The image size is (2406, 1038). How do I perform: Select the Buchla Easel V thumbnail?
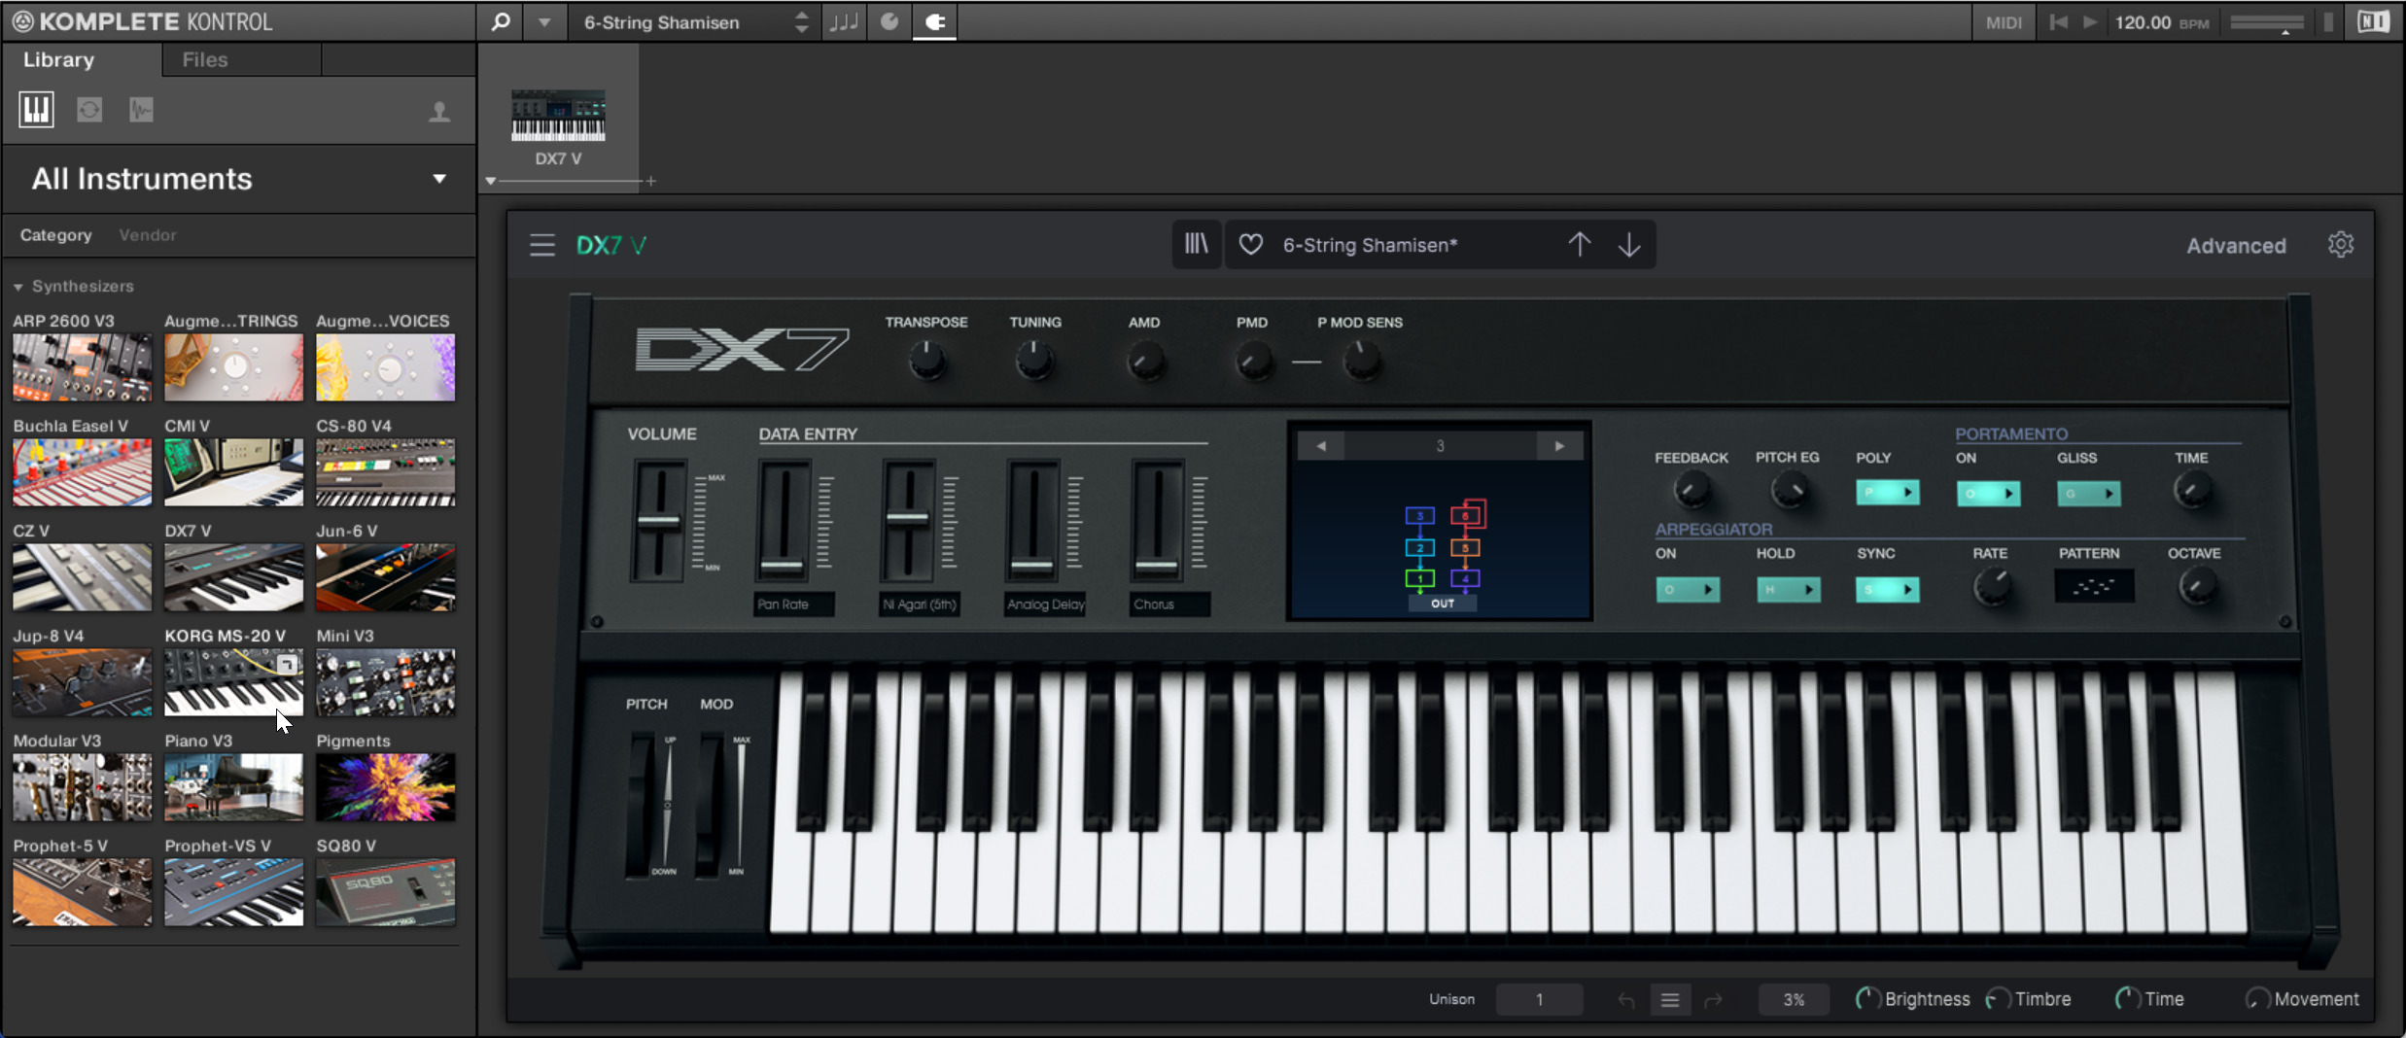(x=83, y=472)
